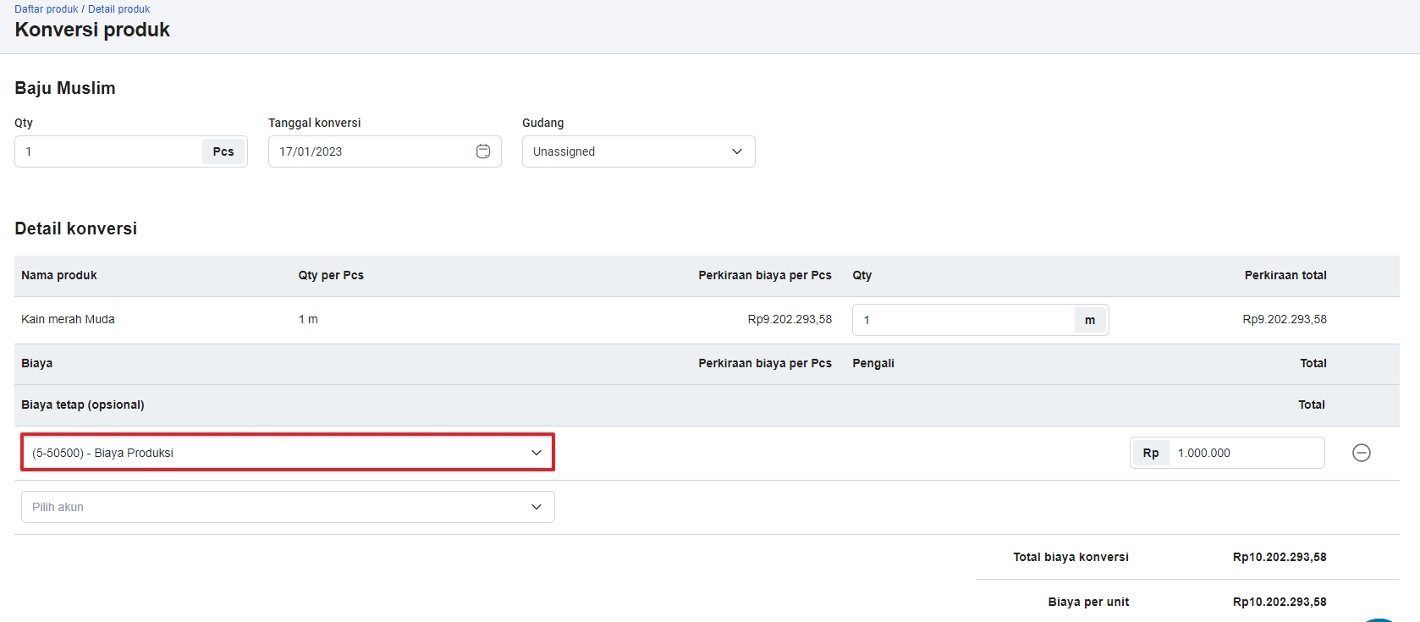Click the Tanggal konversi date field
This screenshot has height=622, width=1420.
pos(385,151)
